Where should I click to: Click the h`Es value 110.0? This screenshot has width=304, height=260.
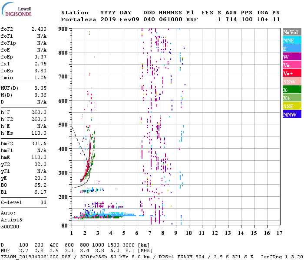coord(39,133)
